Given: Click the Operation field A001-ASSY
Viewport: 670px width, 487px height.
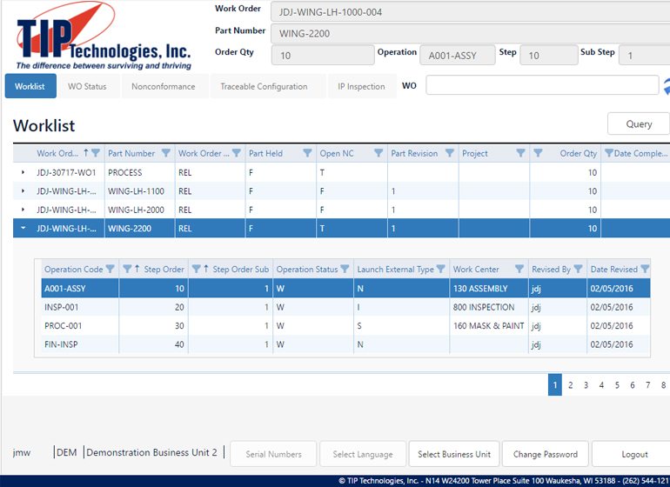Looking at the screenshot, I should coord(457,55).
